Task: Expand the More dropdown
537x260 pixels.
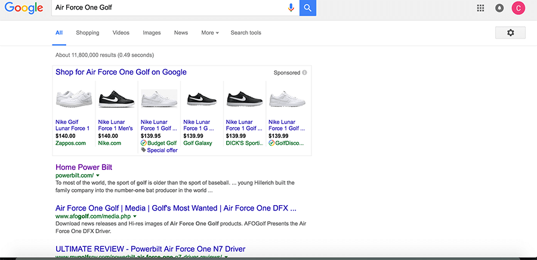Action: click(x=210, y=33)
